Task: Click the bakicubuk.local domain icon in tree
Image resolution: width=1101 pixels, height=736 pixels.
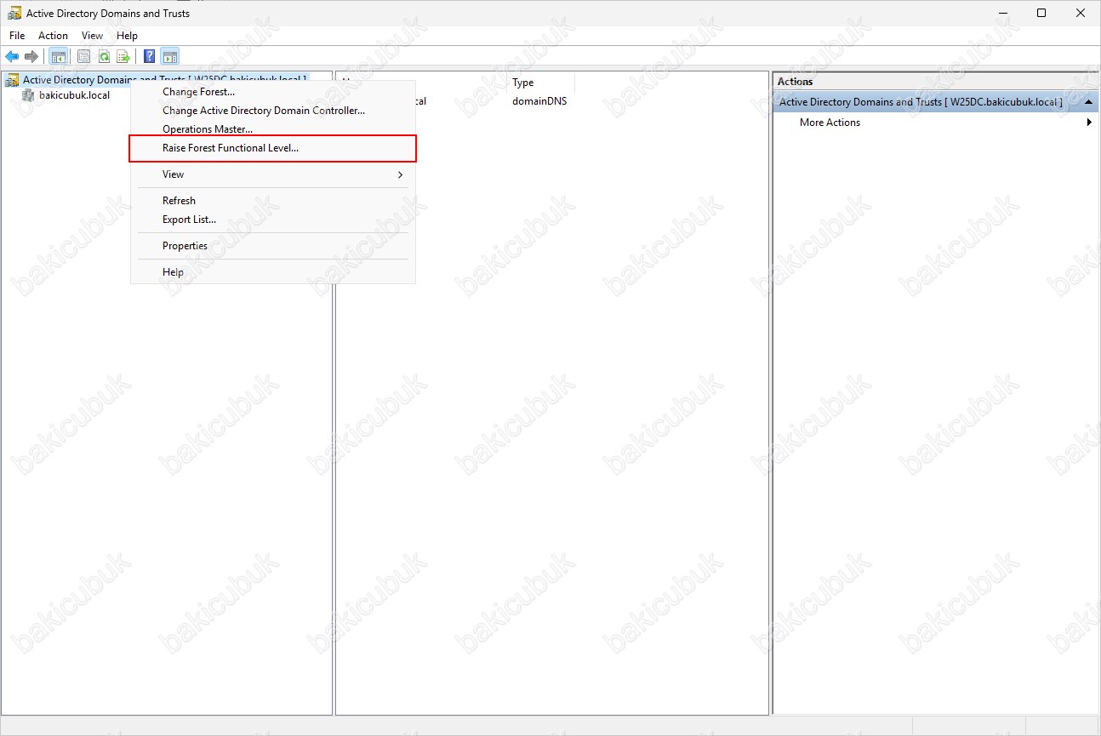Action: [x=28, y=95]
